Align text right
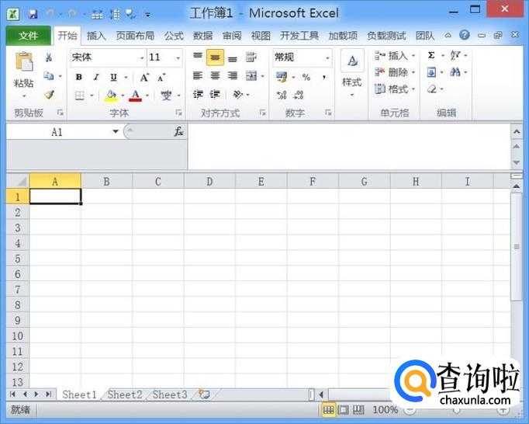Viewport: 529px width, 424px height. click(x=233, y=76)
